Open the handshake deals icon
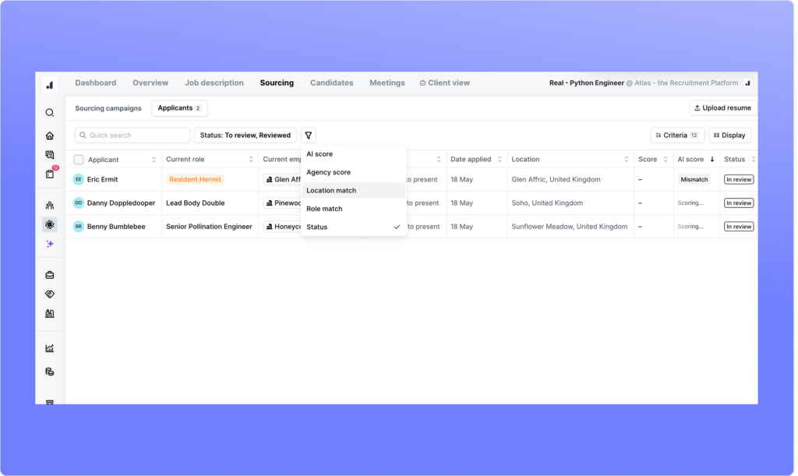 [x=49, y=294]
